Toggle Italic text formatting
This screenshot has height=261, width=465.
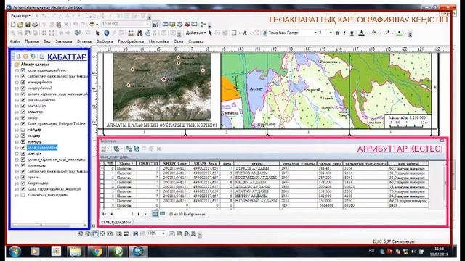point(344,33)
